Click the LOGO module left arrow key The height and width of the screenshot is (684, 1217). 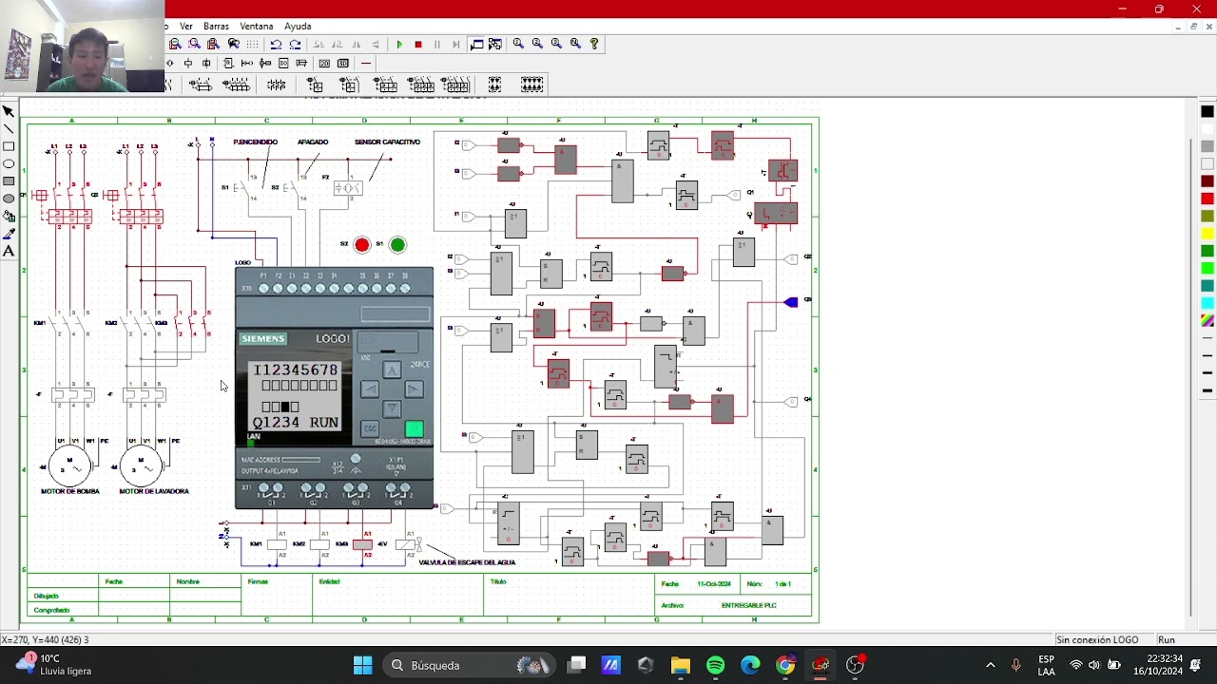click(x=370, y=389)
